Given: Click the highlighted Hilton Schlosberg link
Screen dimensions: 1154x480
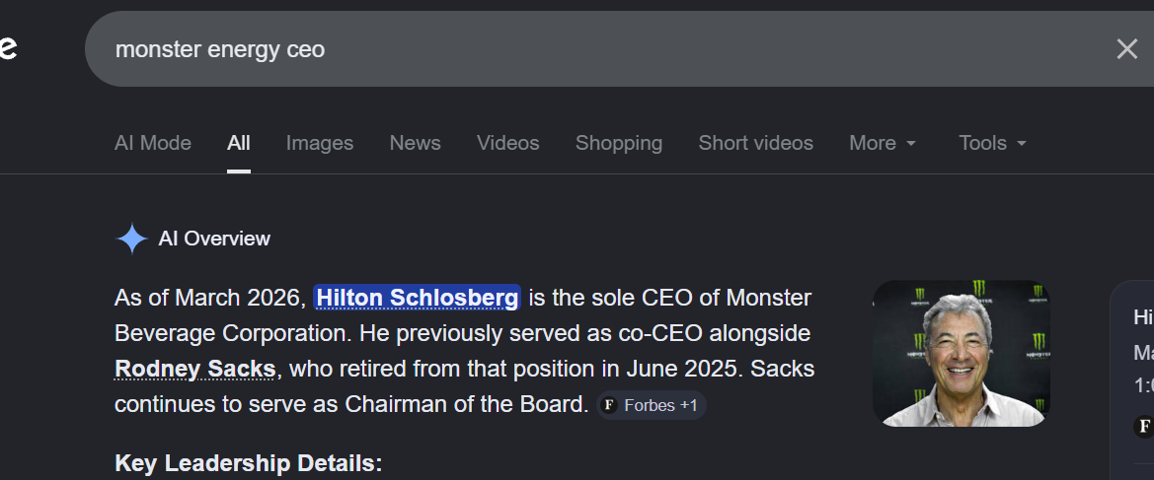Looking at the screenshot, I should (x=418, y=297).
